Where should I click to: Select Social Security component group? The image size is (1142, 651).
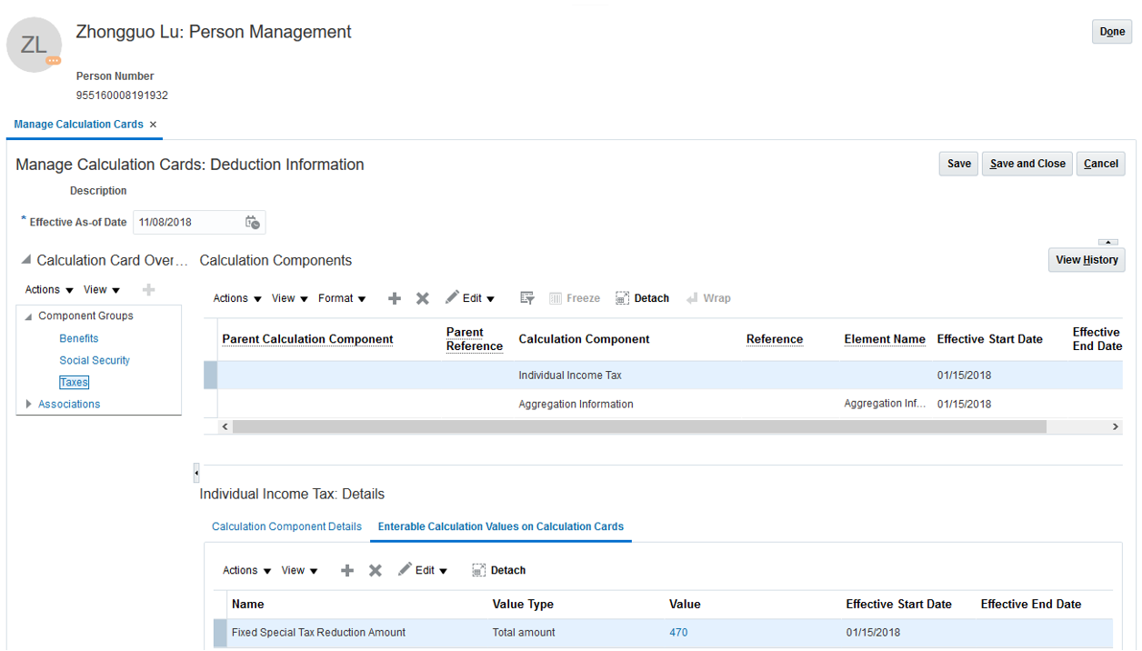95,361
